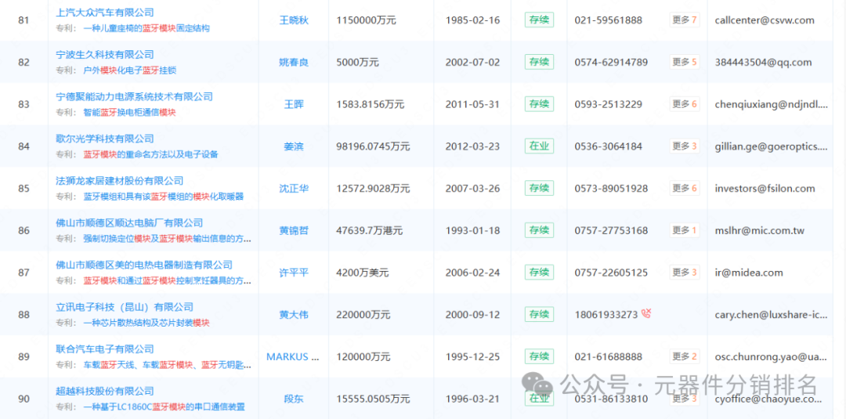
Task: Open company link 佛山市顺德区顺达电脑厂有限公司
Action: point(129,222)
